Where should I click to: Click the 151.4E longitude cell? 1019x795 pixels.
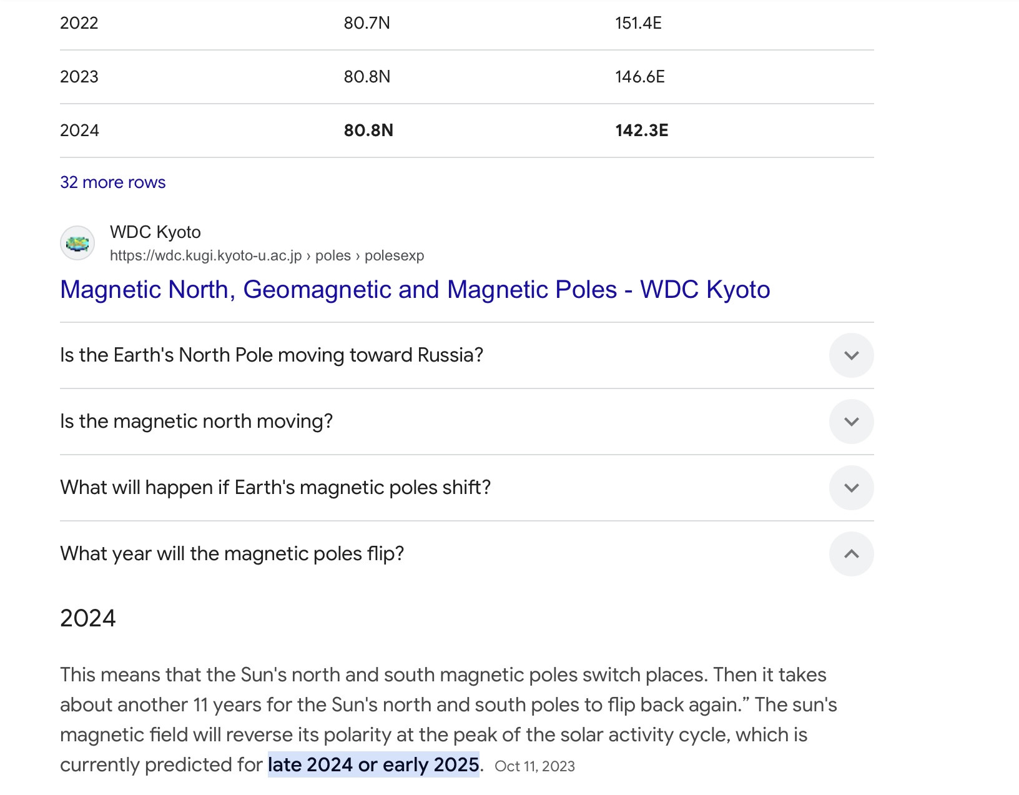coord(638,23)
